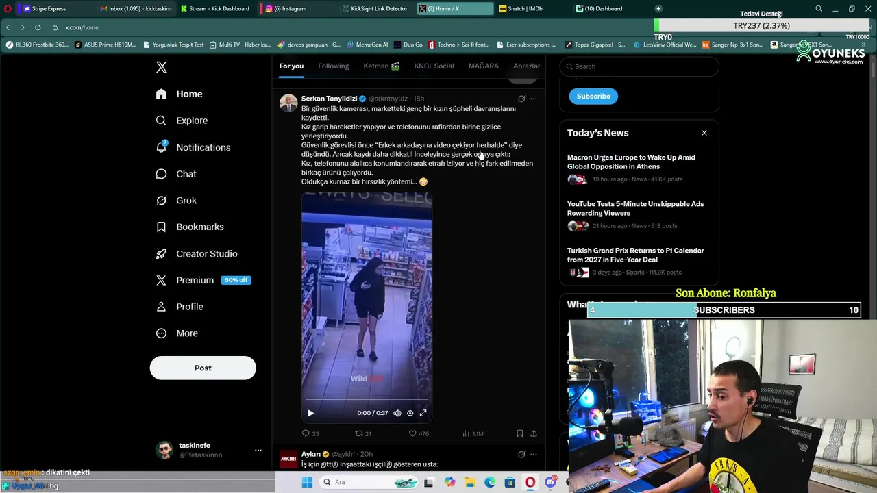Reply to the post with 33 comments
Image resolution: width=877 pixels, height=493 pixels.
[x=310, y=433]
